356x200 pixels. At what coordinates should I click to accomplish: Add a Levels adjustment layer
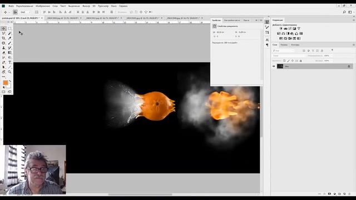285,28
